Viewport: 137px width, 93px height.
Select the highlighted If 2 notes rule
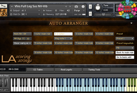coord(63,34)
